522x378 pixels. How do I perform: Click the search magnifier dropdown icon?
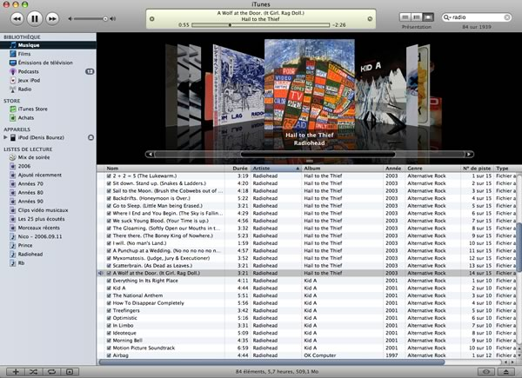pos(447,17)
